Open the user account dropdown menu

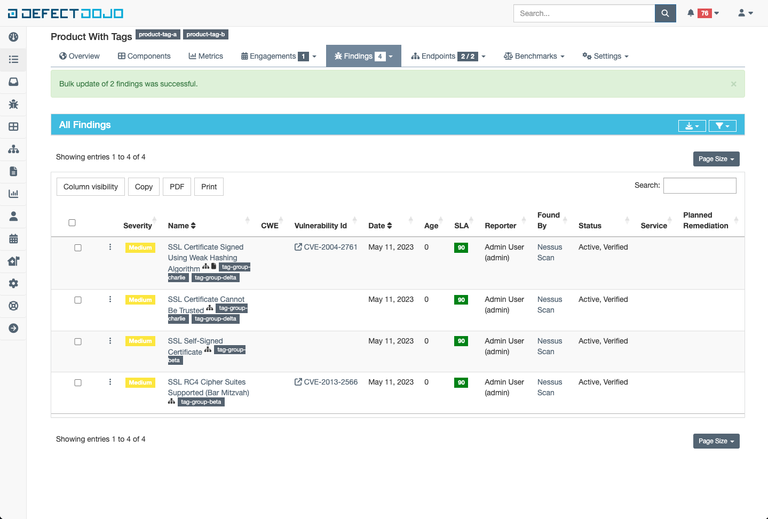(x=745, y=13)
